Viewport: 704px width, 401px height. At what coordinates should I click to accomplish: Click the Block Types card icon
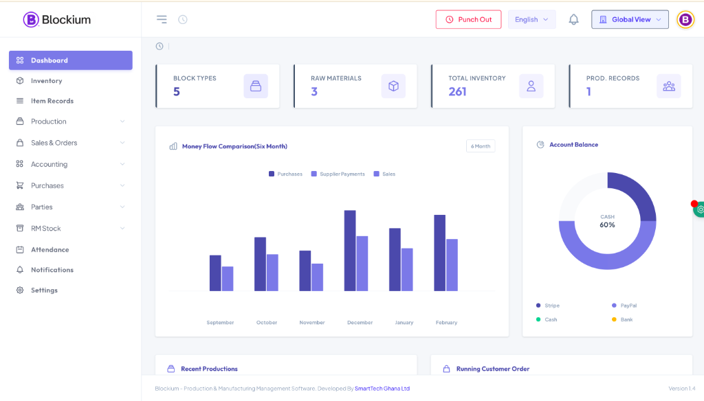[x=256, y=86]
